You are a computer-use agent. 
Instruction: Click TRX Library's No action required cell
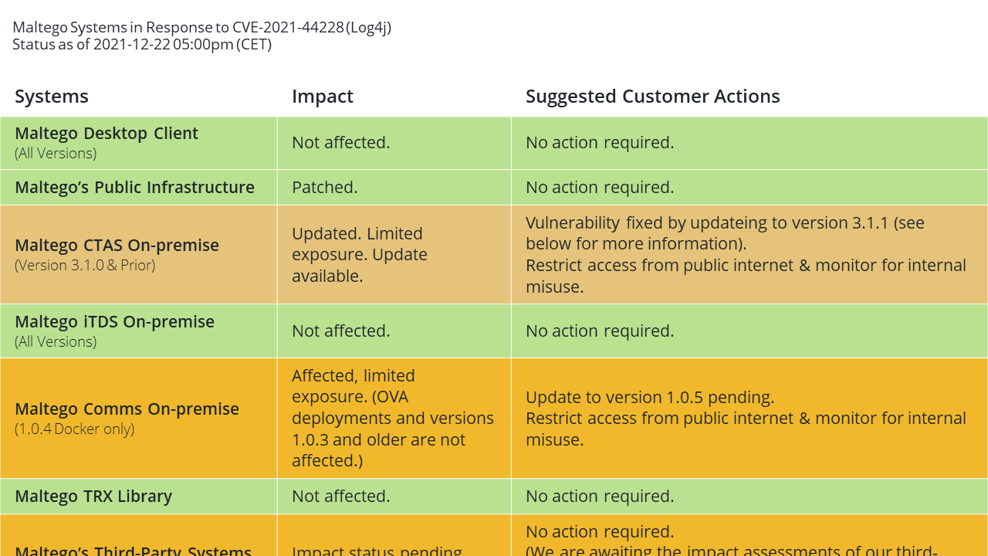(749, 497)
